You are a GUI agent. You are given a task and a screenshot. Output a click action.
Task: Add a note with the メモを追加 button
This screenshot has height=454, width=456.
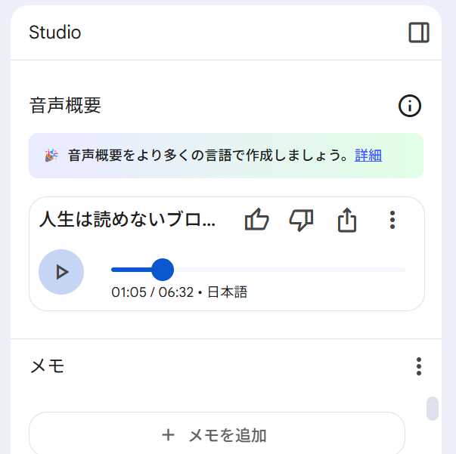coord(217,434)
